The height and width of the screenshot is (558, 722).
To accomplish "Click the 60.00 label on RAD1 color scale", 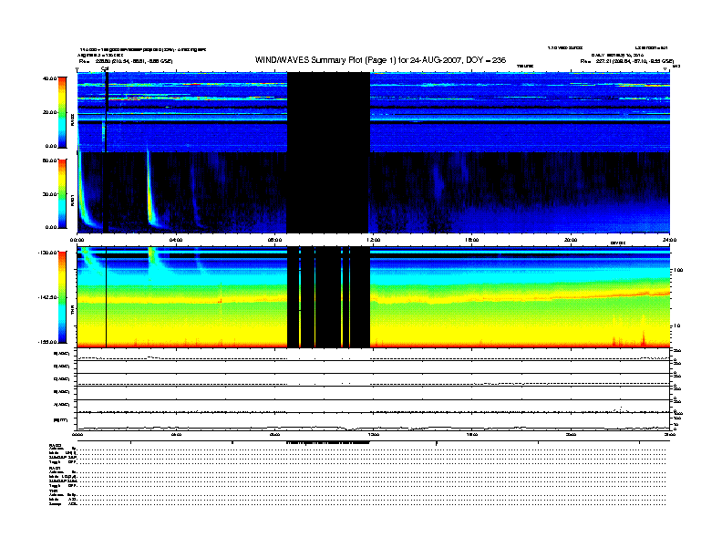I will click(49, 160).
